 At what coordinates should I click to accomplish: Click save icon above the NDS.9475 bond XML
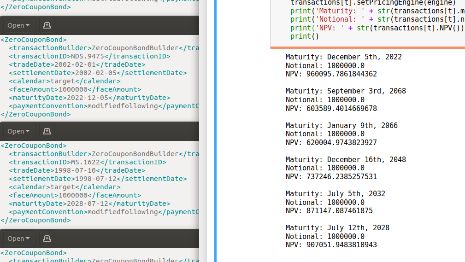[x=47, y=25]
